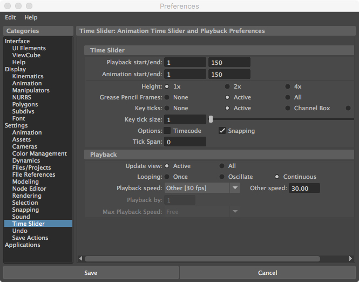Click the Save button

[91, 273]
